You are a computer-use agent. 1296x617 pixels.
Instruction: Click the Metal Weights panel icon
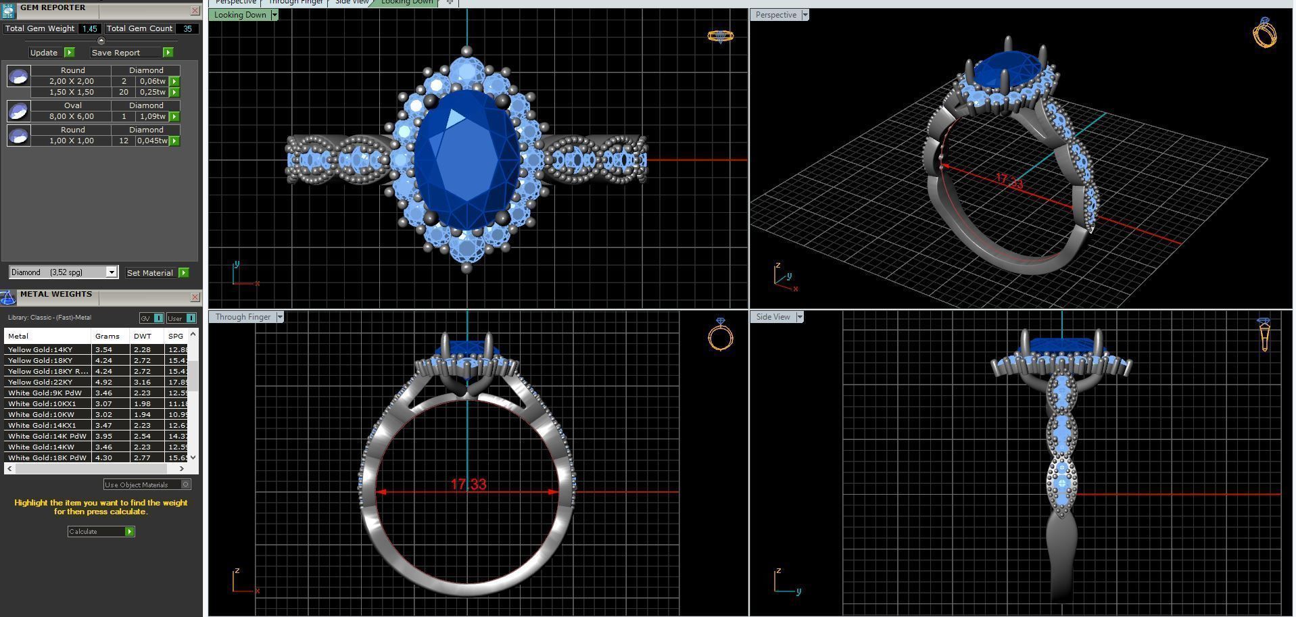(8, 297)
